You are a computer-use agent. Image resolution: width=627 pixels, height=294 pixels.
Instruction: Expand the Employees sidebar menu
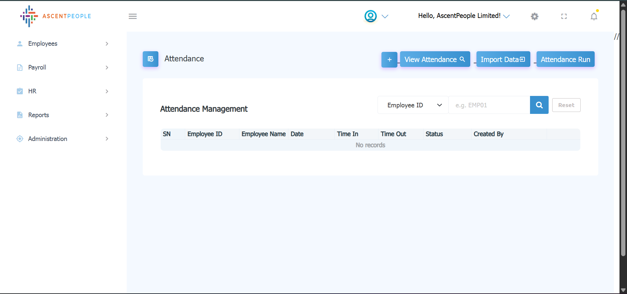click(x=62, y=44)
